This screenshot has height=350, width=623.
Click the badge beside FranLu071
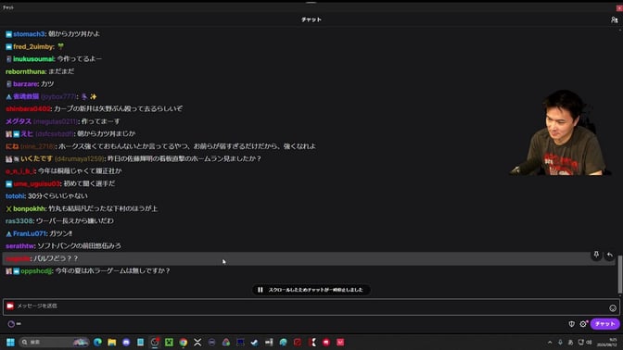coord(8,234)
